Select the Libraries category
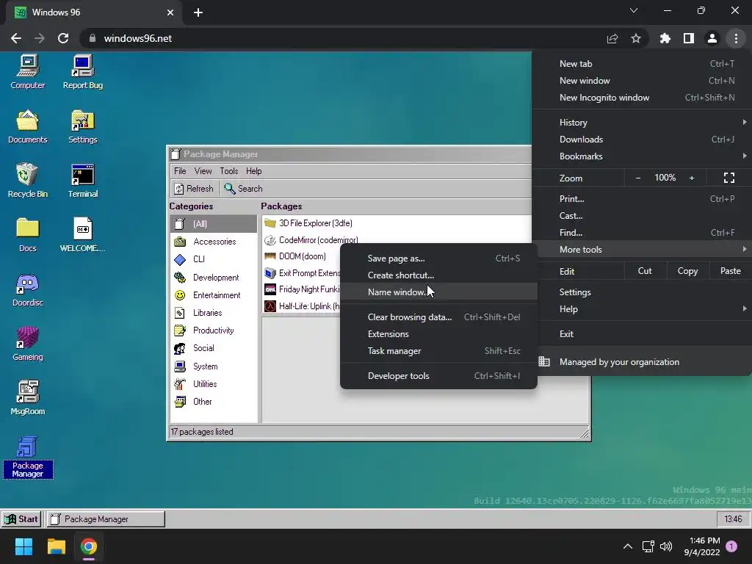Viewport: 752px width, 564px height. [214, 313]
